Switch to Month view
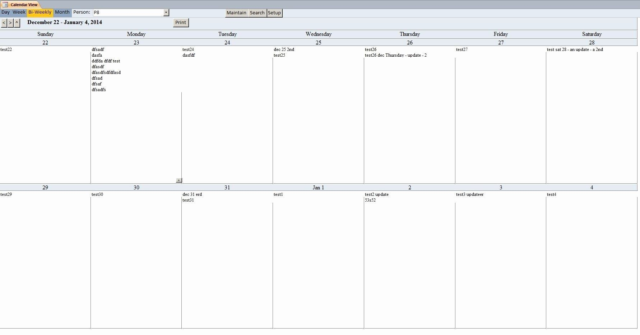This screenshot has height=335, width=640. click(x=62, y=12)
